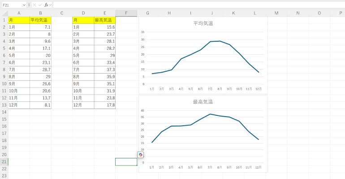Select row 14 header
The width and height of the screenshot is (345, 179).
click(4, 112)
